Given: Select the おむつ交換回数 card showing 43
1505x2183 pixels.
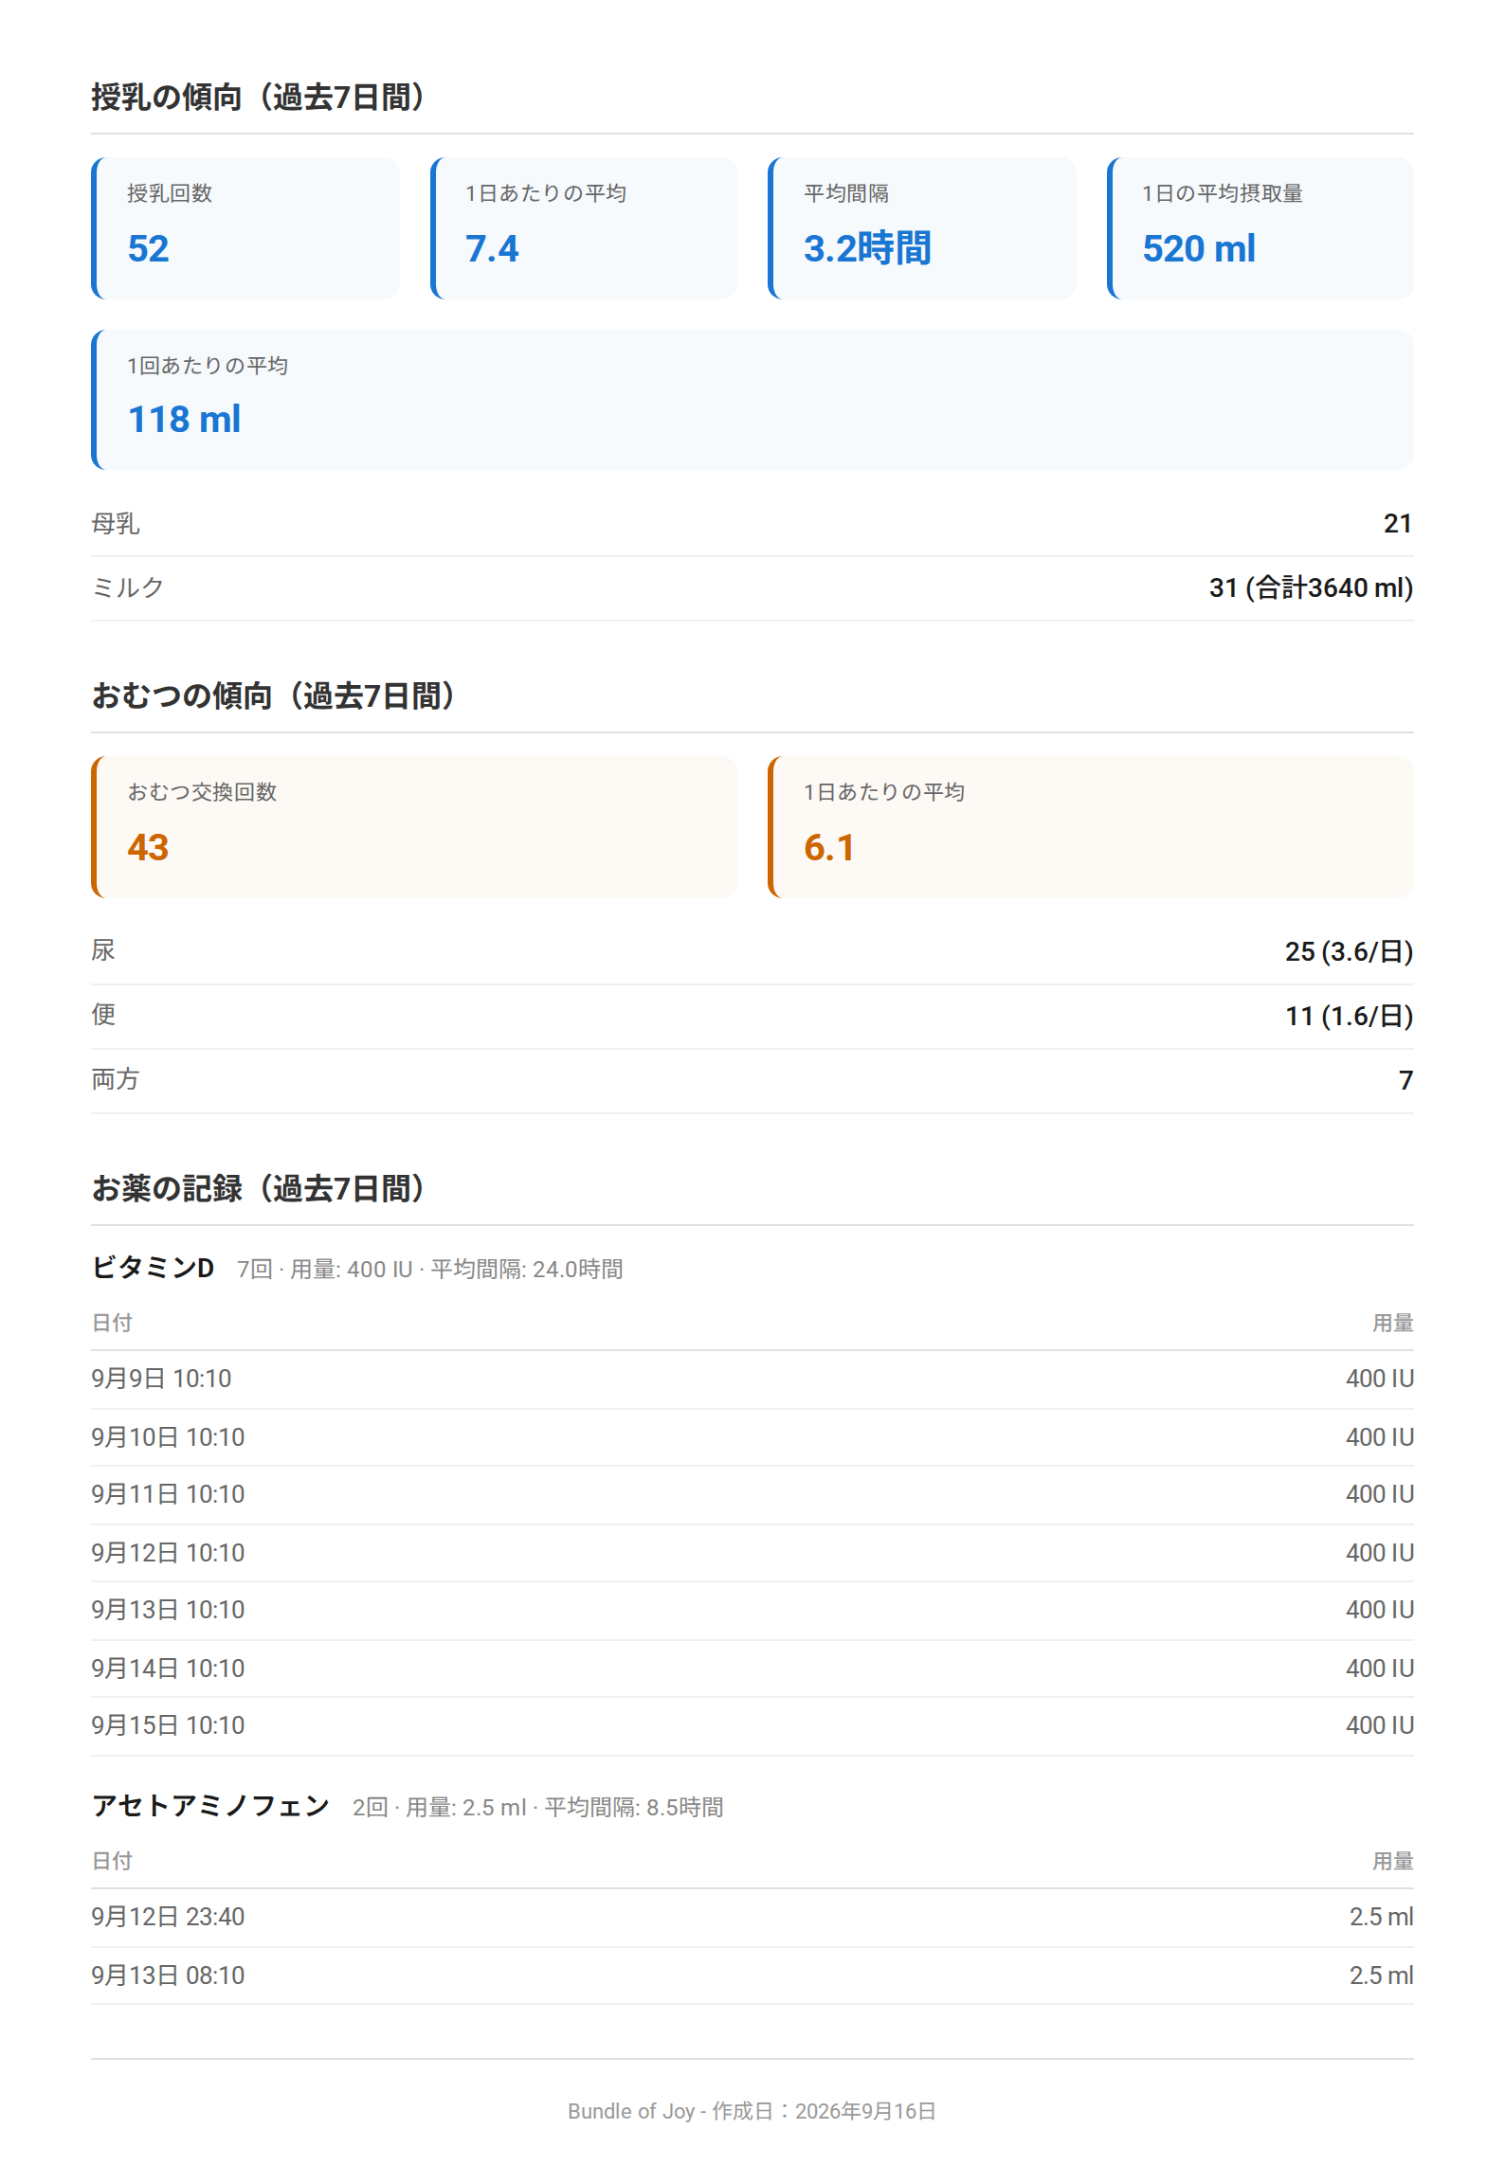Looking at the screenshot, I should pos(414,827).
